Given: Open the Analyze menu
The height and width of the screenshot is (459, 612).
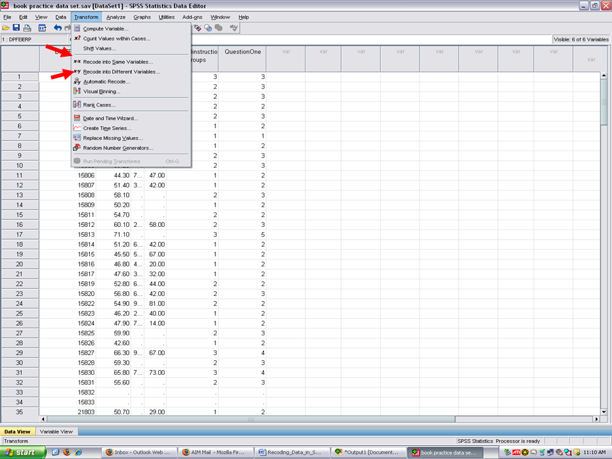Looking at the screenshot, I should click(x=116, y=17).
